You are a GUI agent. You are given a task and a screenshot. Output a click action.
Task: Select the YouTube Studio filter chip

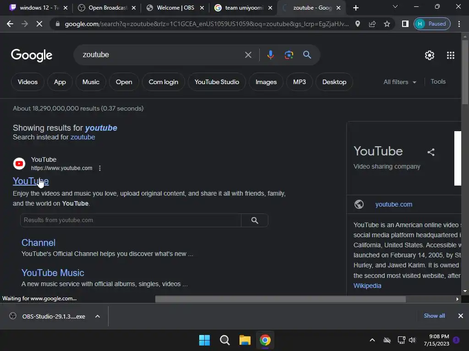[217, 82]
